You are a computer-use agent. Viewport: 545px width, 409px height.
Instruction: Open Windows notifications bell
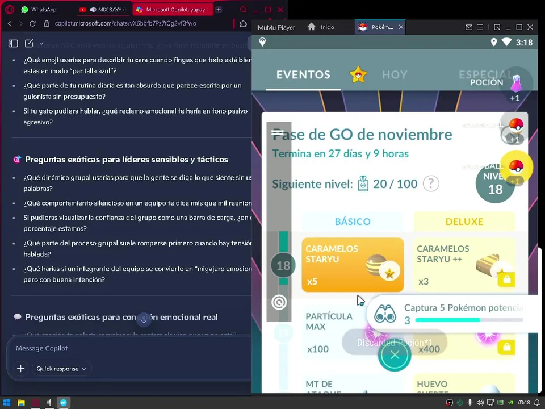(536, 402)
